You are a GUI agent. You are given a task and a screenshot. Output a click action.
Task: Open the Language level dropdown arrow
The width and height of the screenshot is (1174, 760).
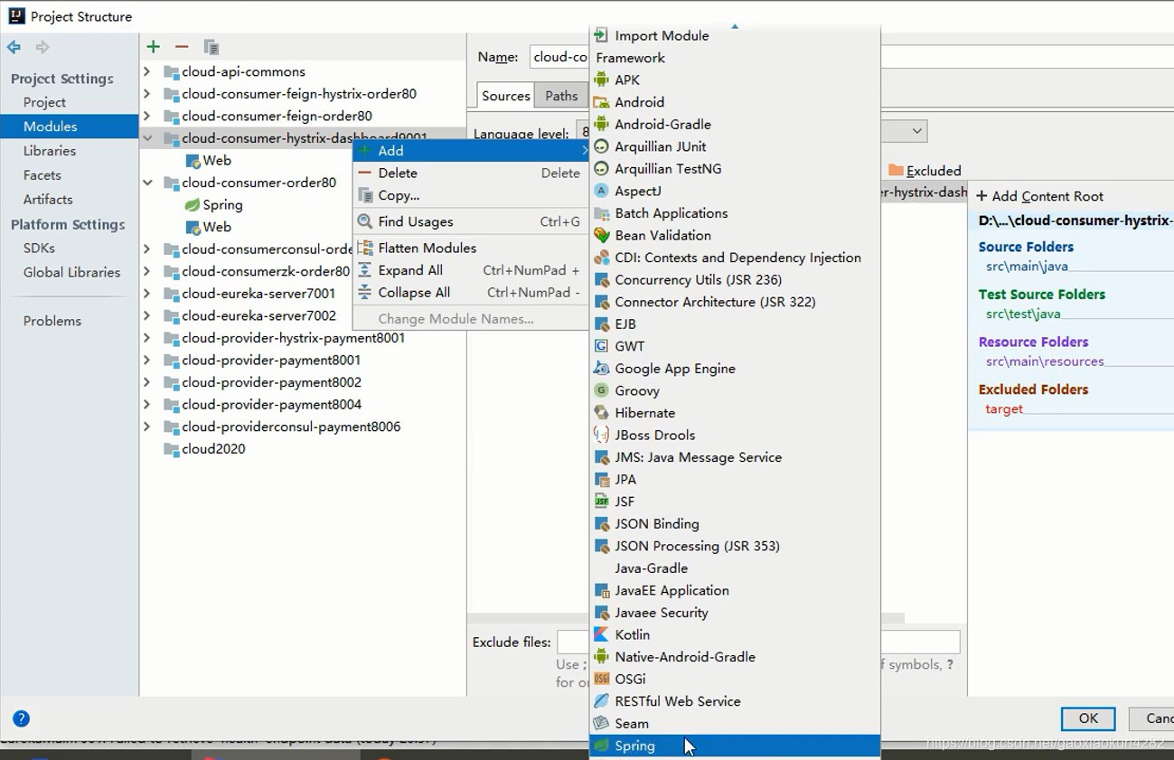[916, 131]
